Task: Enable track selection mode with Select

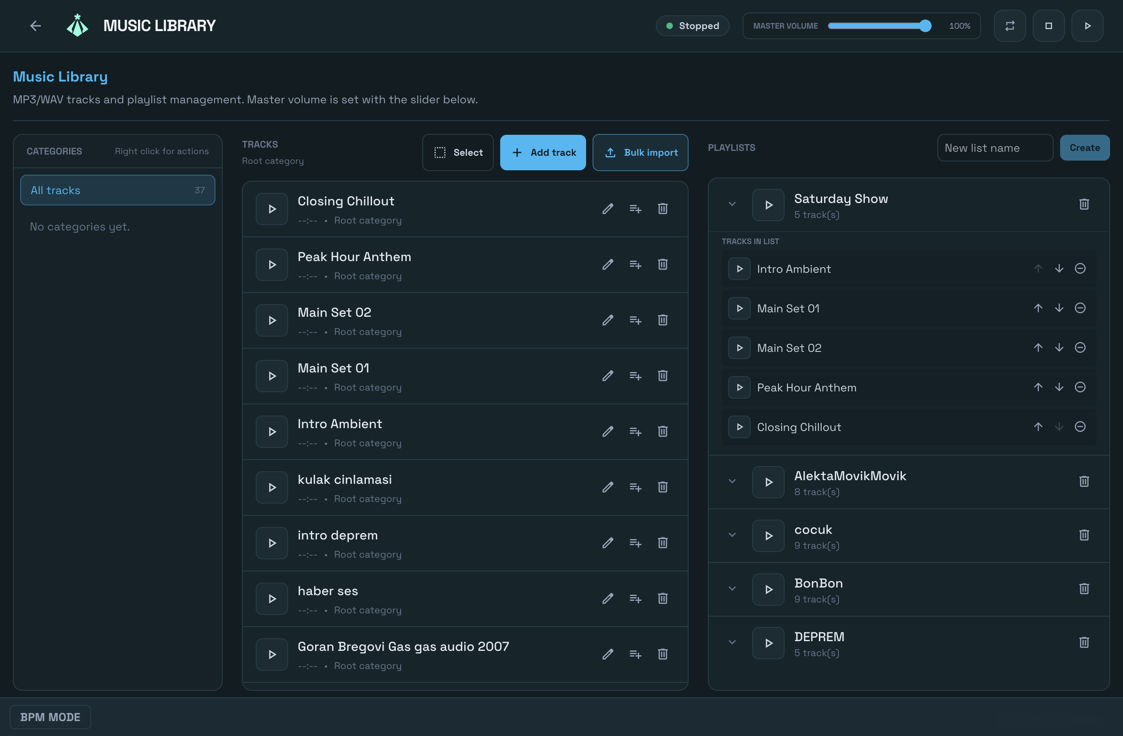Action: [x=458, y=153]
